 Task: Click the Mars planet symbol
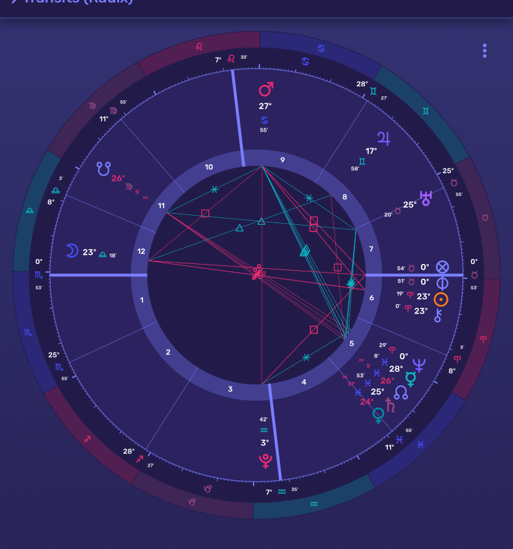[x=266, y=89]
